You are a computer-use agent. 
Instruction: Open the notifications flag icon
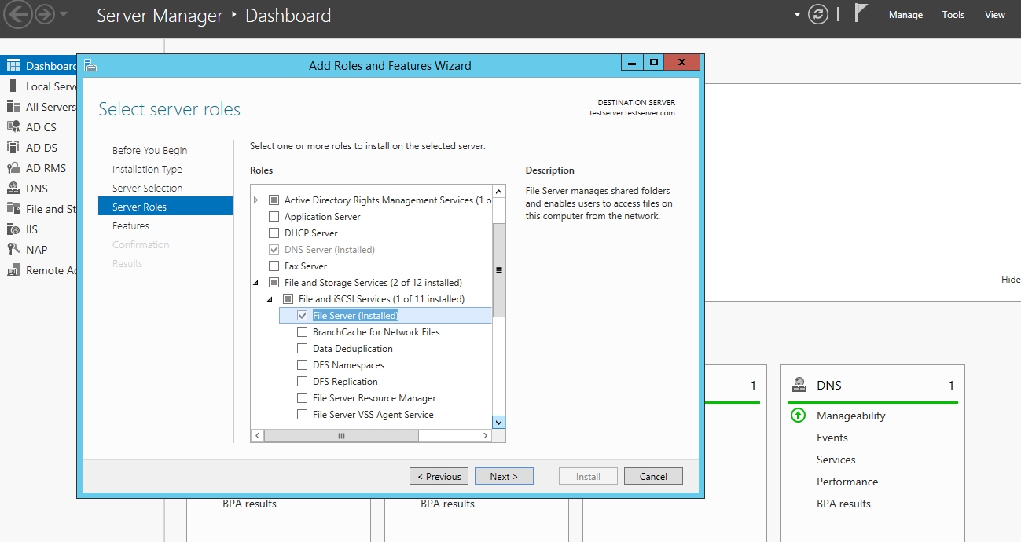coord(861,14)
